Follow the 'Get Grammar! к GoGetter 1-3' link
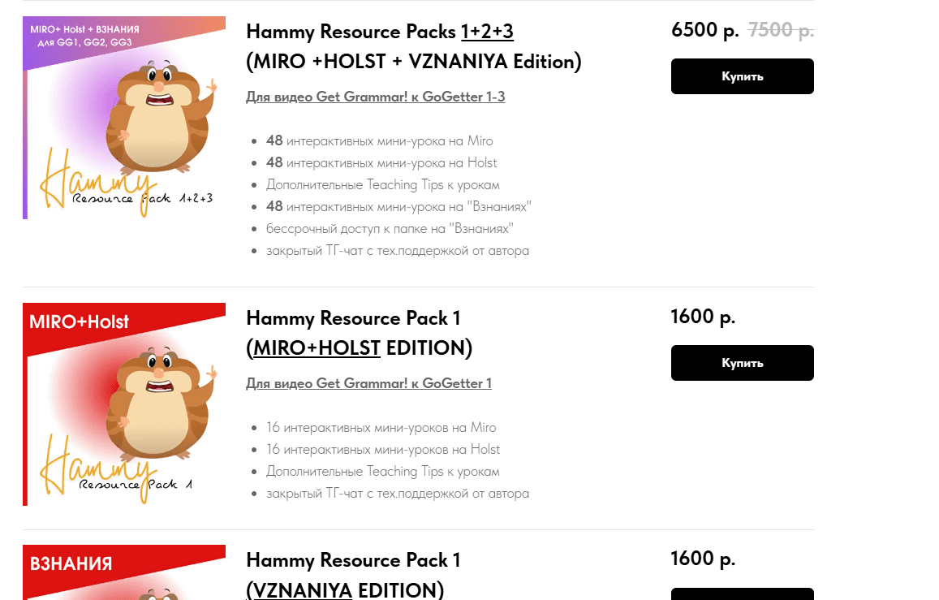 click(376, 97)
